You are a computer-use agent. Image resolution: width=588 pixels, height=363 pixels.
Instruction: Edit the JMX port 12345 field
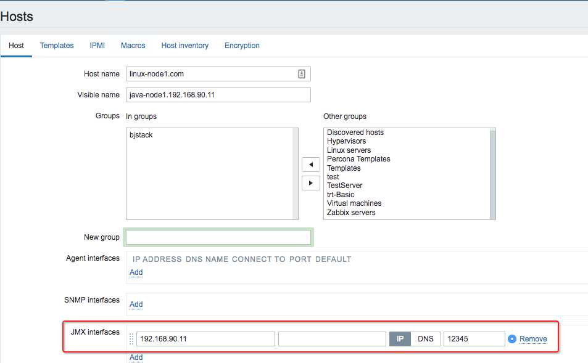tap(474, 339)
